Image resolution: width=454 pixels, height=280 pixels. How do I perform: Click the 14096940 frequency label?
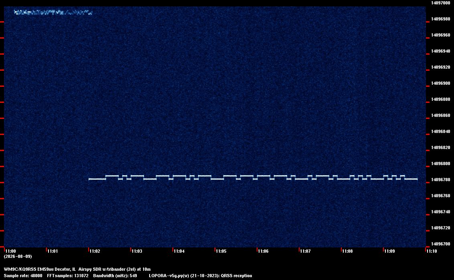point(440,51)
